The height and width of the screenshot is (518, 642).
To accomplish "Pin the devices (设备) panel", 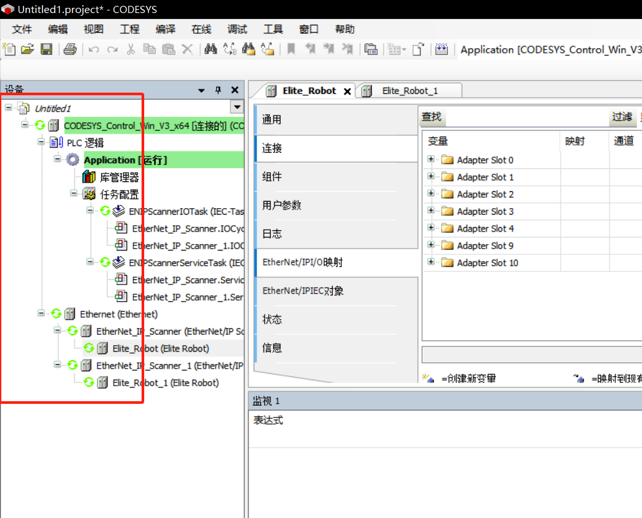I will point(218,90).
